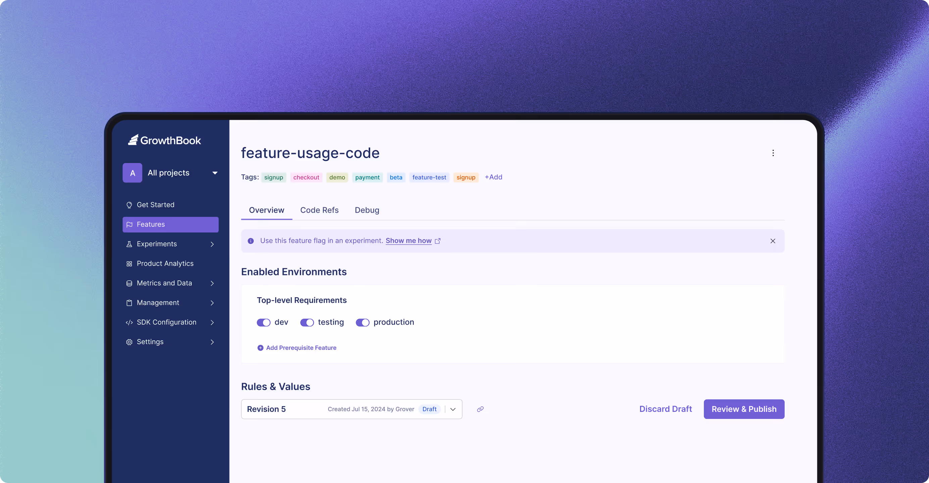Image resolution: width=929 pixels, height=483 pixels.
Task: Dismiss the experiment info banner
Action: 773,241
